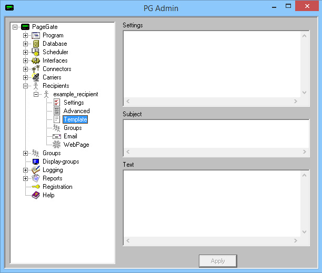Select the Email tree item label
Image resolution: width=322 pixels, height=273 pixels.
click(71, 136)
